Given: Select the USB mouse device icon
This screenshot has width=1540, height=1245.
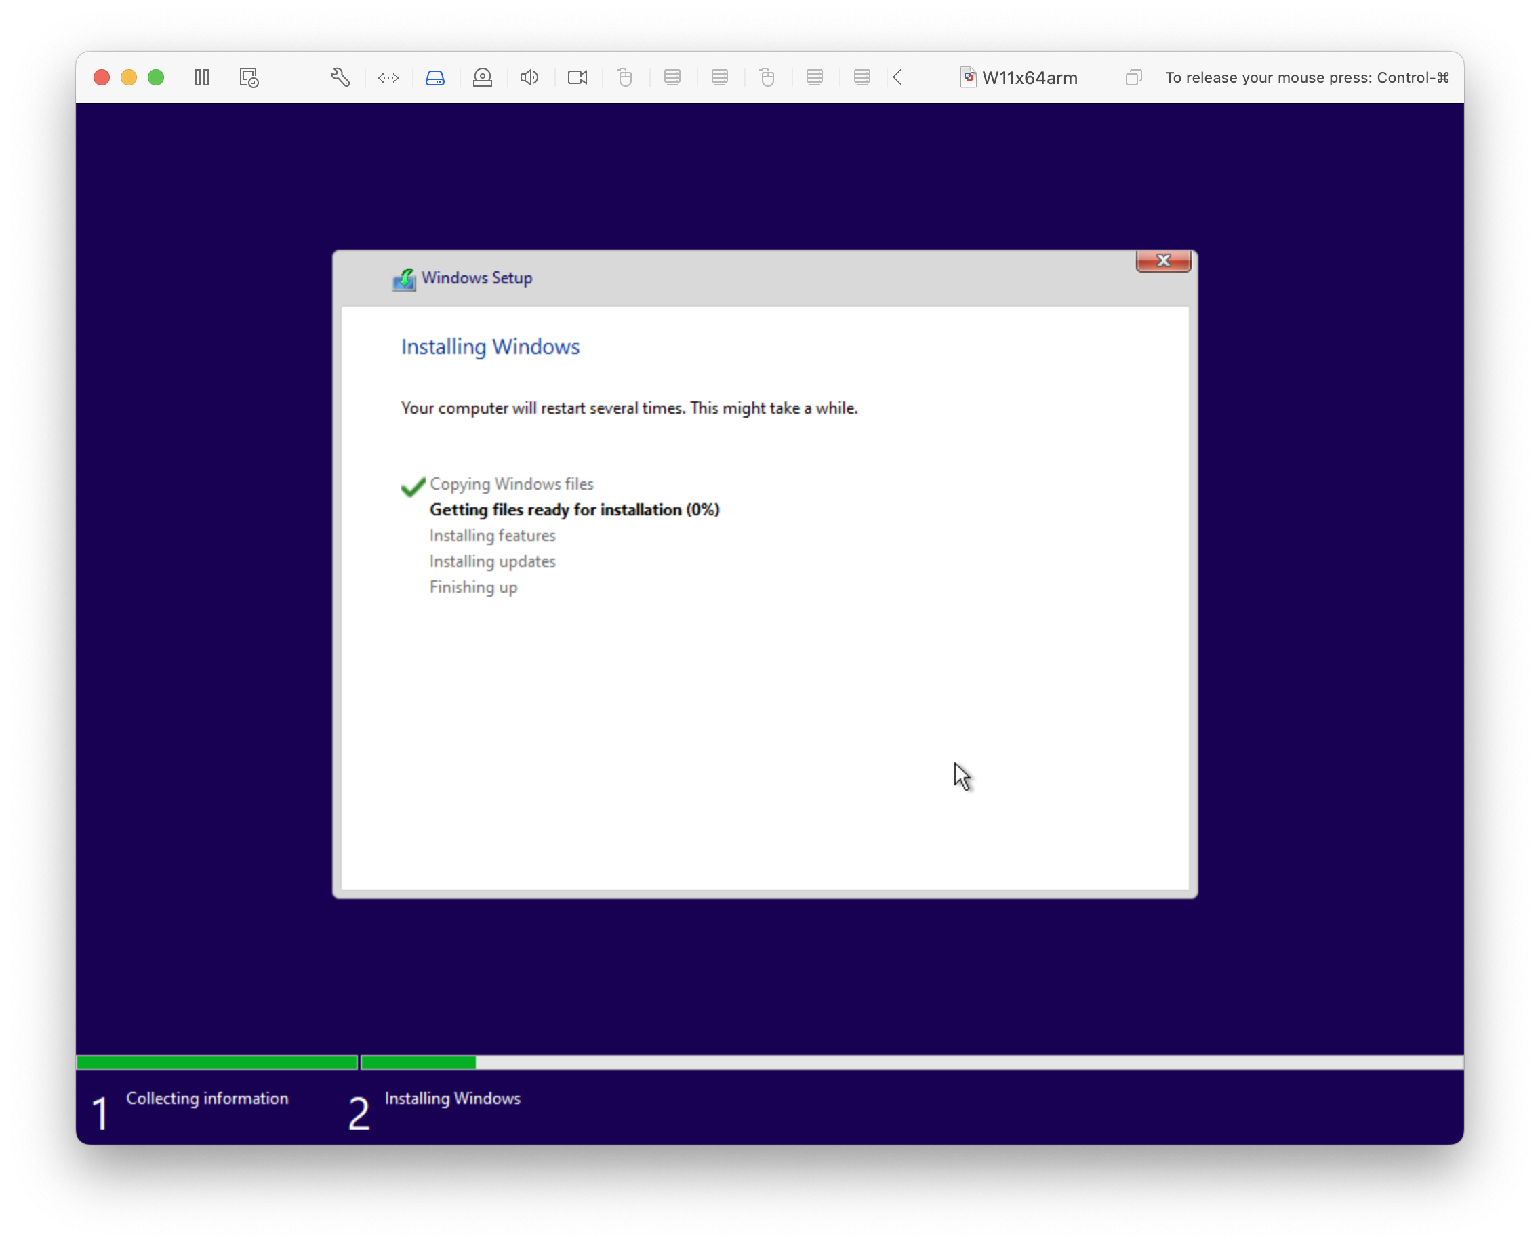Looking at the screenshot, I should [626, 77].
